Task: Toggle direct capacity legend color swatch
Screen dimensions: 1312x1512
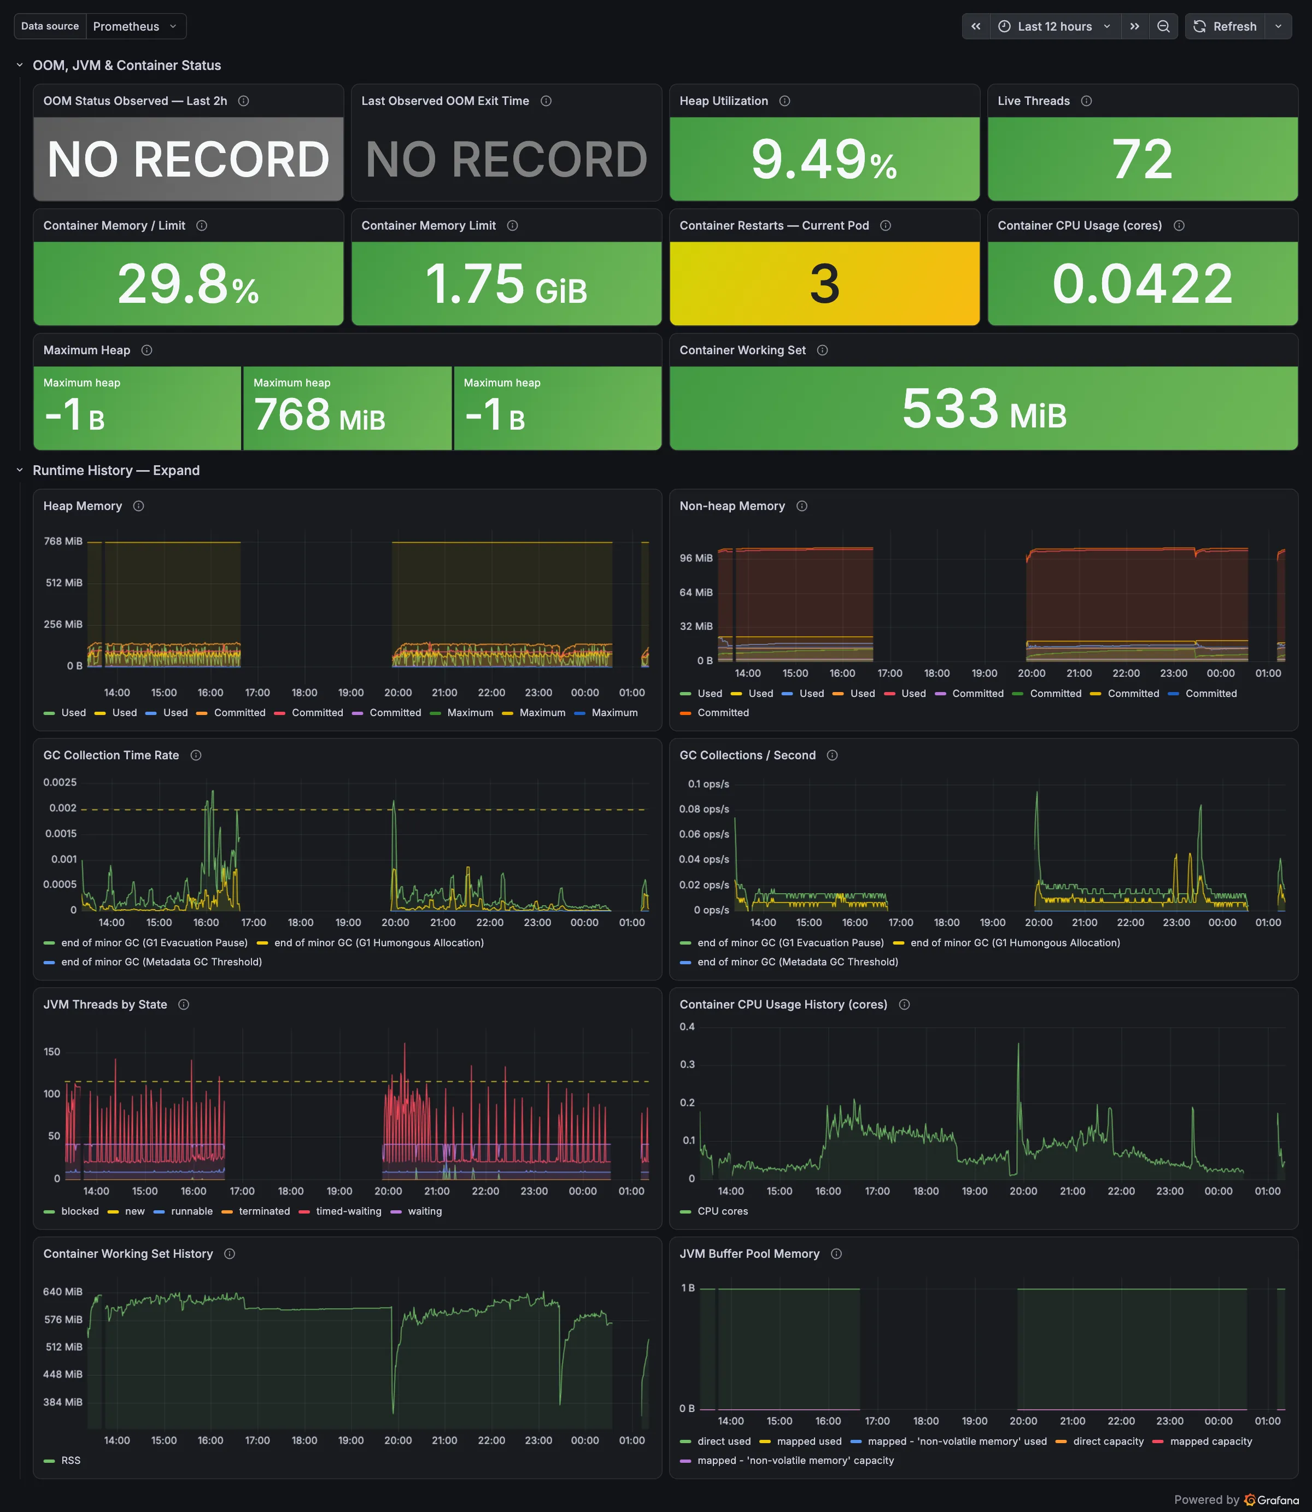Action: click(x=1060, y=1441)
